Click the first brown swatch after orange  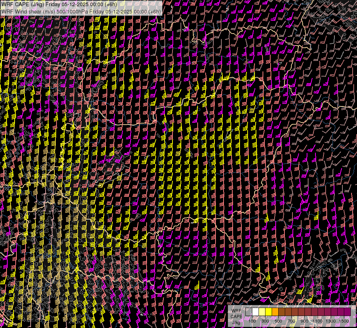pyautogui.click(x=282, y=312)
